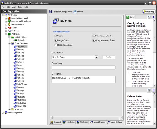Uncheck the Query Instrument Status checkbox
Image resolution: width=157 pixels, height=129 pixels.
pyautogui.click(x=94, y=40)
